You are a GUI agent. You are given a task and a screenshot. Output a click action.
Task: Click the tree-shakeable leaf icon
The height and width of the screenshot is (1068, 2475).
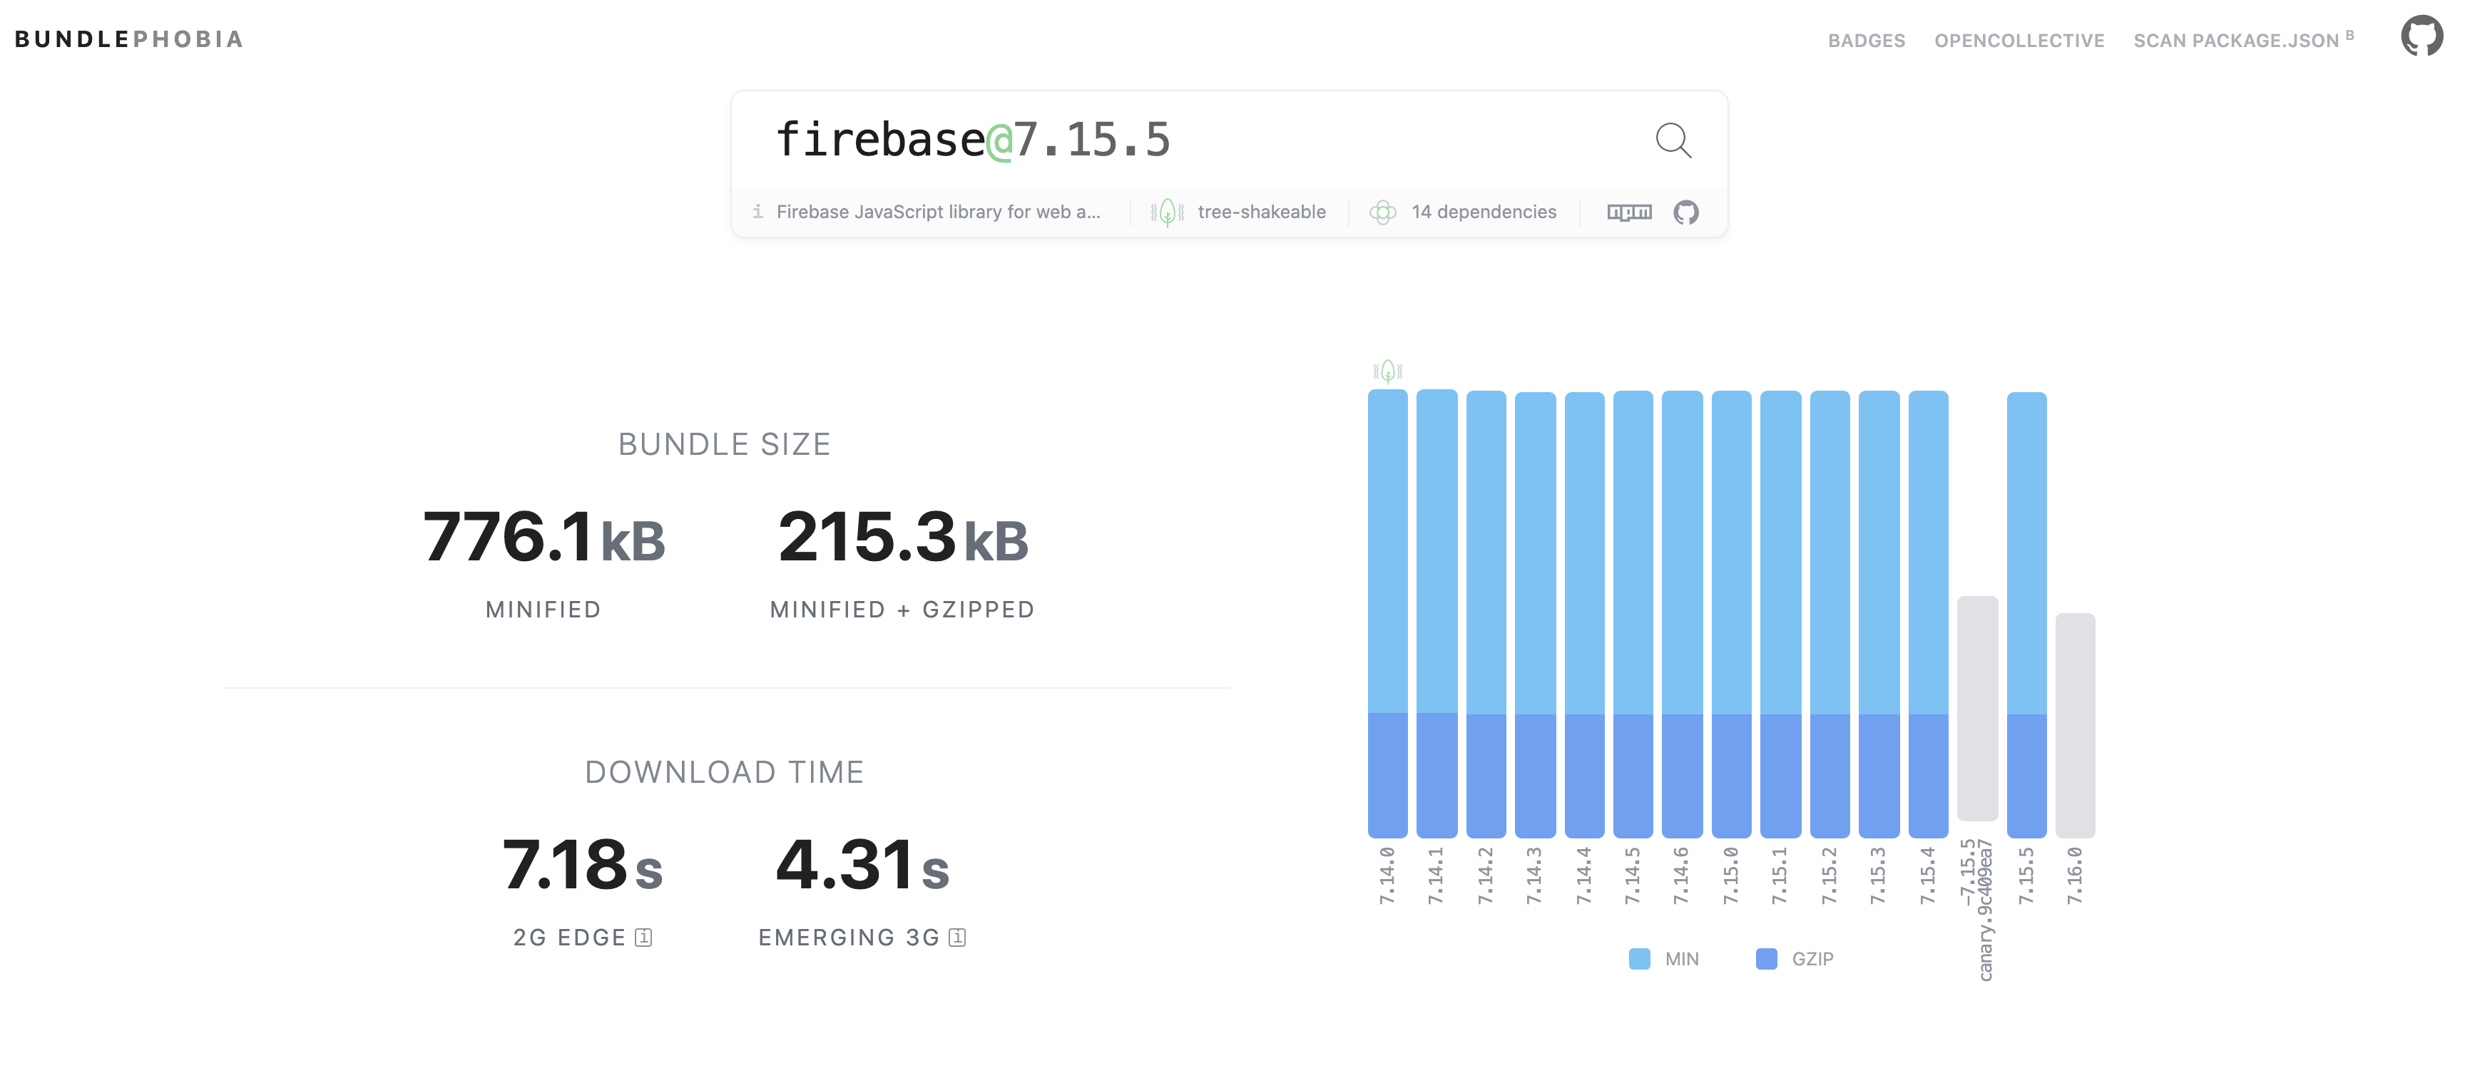click(x=1168, y=212)
